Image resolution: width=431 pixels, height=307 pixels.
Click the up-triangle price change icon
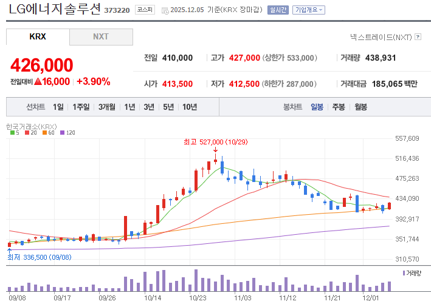[x=38, y=81]
